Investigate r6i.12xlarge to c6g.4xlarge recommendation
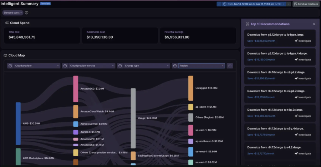321x167 pixels. (303, 135)
